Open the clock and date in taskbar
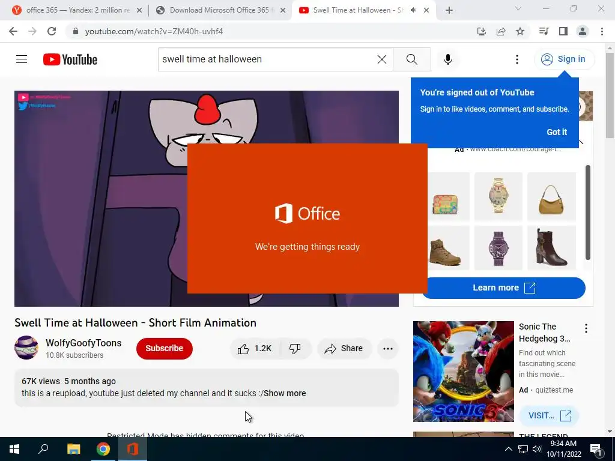The width and height of the screenshot is (615, 461). point(563,449)
